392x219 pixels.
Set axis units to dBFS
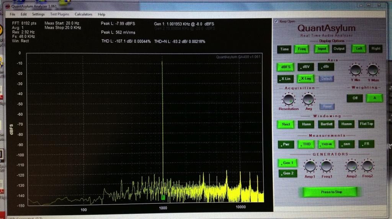[x=285, y=67]
